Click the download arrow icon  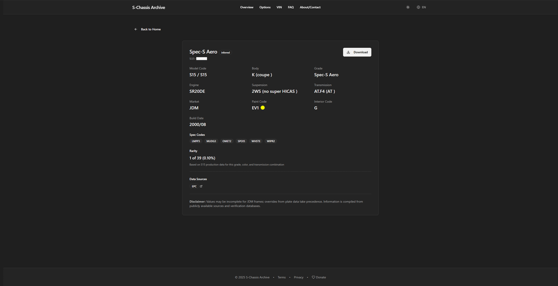coord(348,52)
